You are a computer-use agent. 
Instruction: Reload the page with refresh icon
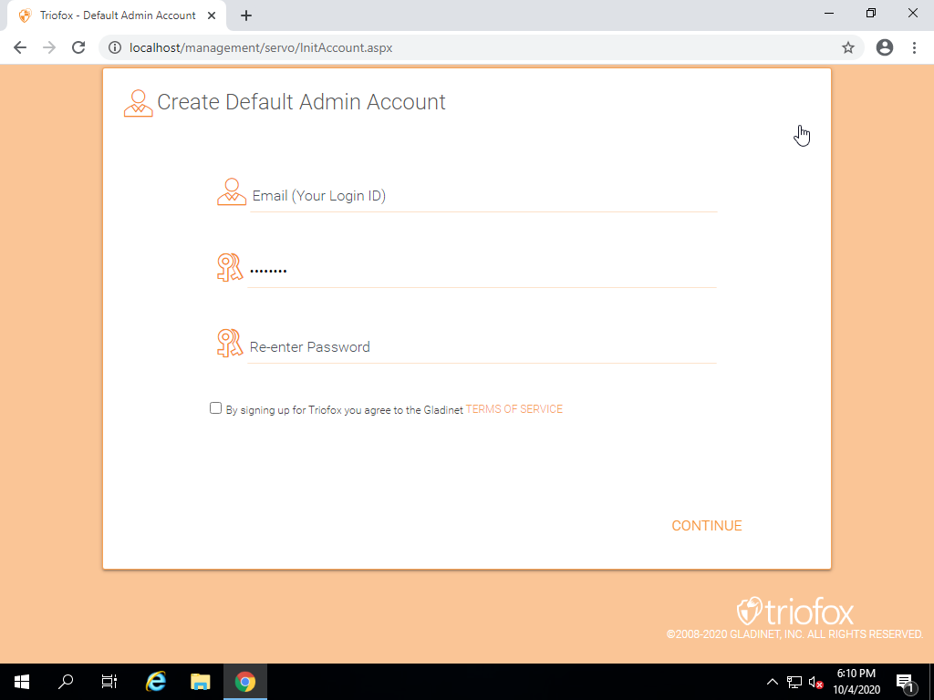coord(78,47)
